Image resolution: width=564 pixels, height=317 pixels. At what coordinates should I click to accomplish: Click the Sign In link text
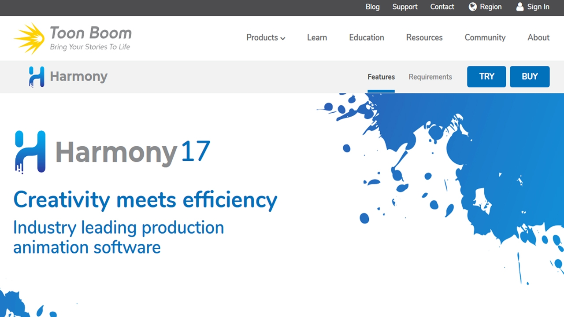click(538, 7)
